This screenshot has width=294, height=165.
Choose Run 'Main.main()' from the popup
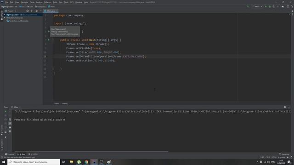click(x=58, y=29)
